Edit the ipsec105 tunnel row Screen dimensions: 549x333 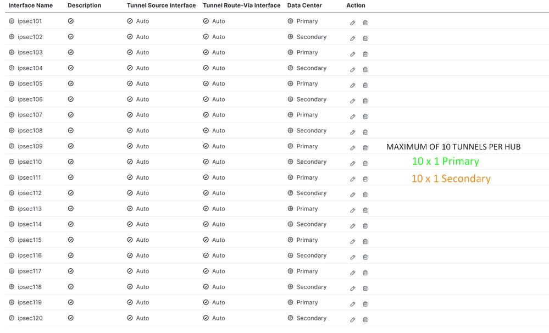click(353, 85)
